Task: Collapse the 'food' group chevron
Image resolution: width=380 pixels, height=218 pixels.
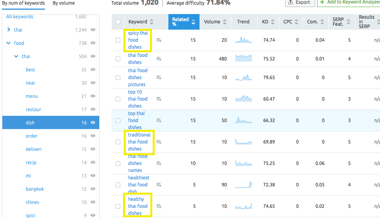Action: [x=9, y=43]
